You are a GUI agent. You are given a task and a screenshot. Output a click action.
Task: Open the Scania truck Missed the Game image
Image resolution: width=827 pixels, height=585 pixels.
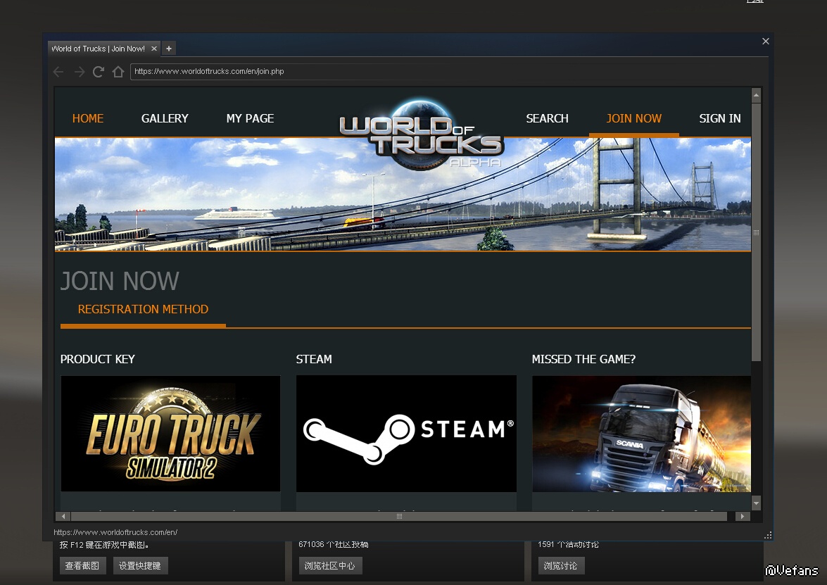click(x=641, y=434)
